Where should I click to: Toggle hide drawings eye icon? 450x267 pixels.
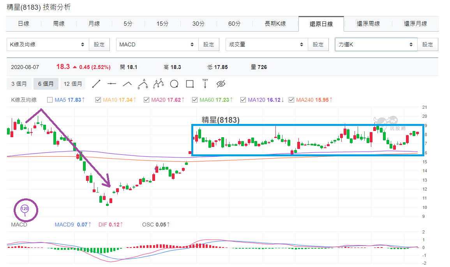click(221, 84)
